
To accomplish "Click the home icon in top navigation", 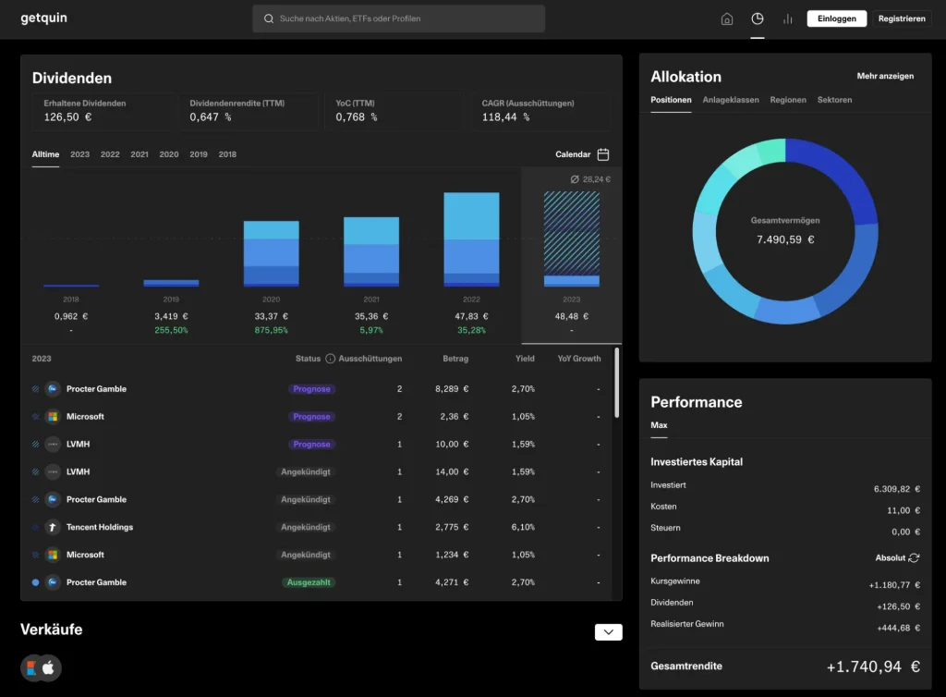I will [727, 18].
